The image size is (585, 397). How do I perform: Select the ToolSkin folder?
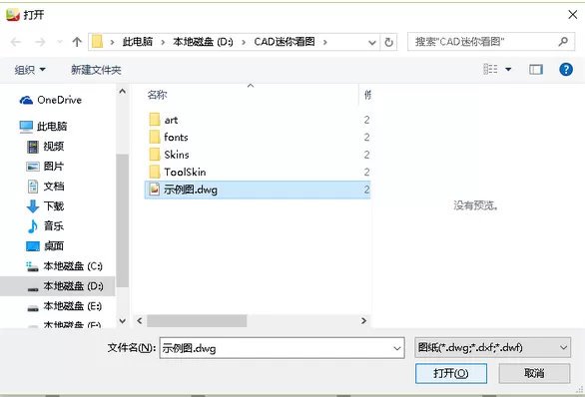tap(178, 172)
